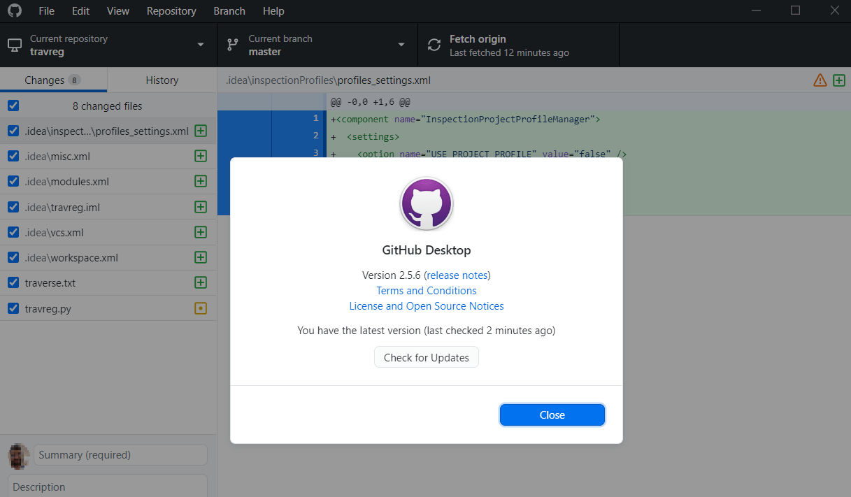
Task: Click added status icon for profiles_settings.xml
Action: click(201, 131)
